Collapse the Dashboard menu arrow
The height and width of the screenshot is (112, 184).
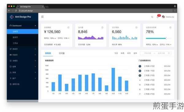coord(35,26)
